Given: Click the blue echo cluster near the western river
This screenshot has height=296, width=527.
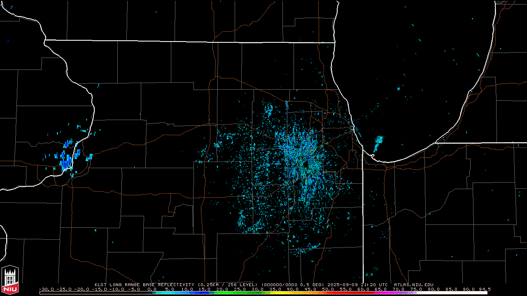Looking at the screenshot, I should pyautogui.click(x=66, y=158).
